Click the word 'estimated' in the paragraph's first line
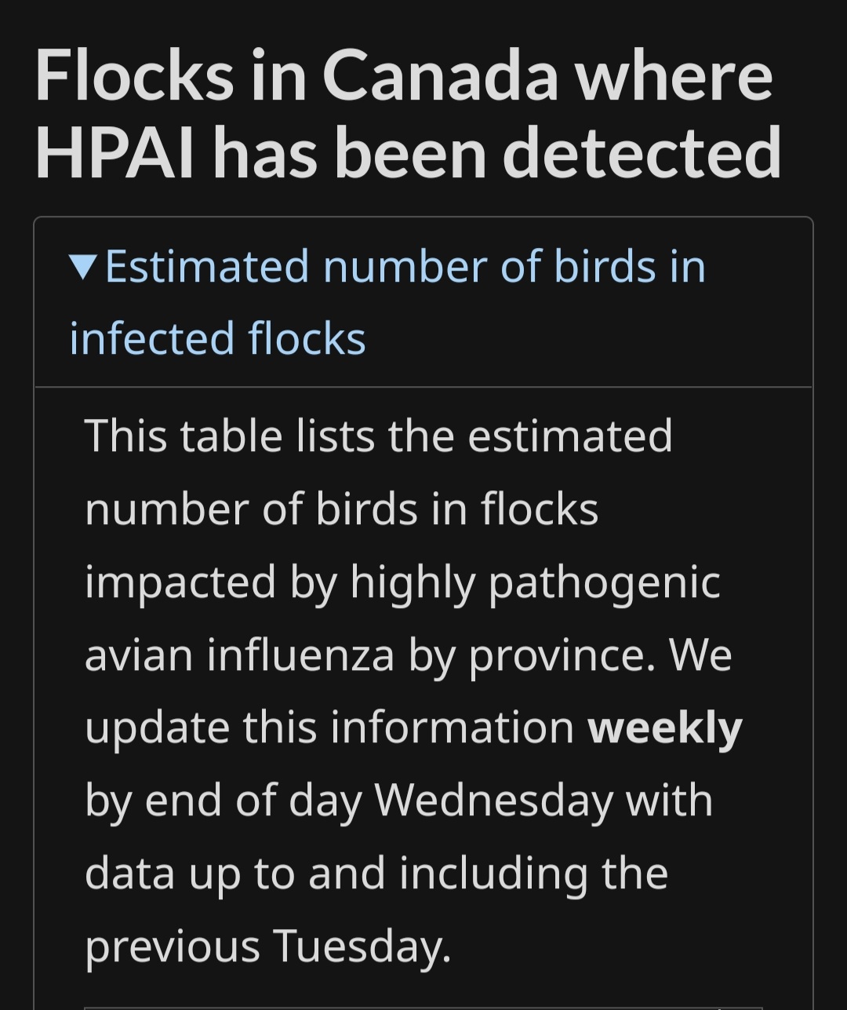Viewport: 847px width, 1010px height. click(x=570, y=436)
